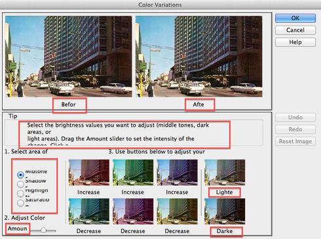Screen dimensions: 321x239
Task: Click the Decrease Green magenta-tinted thumbnail
Action: [x=133, y=212]
